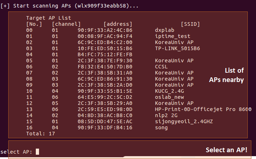Click the song SSID in last row
Viewport: 256px width, 159px height.
coord(161,127)
